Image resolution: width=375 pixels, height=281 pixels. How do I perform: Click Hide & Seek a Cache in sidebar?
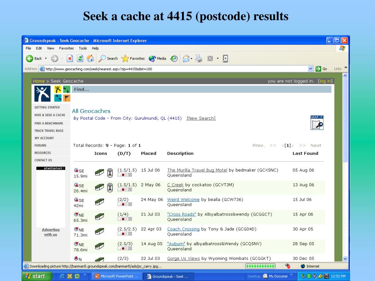tap(50, 115)
